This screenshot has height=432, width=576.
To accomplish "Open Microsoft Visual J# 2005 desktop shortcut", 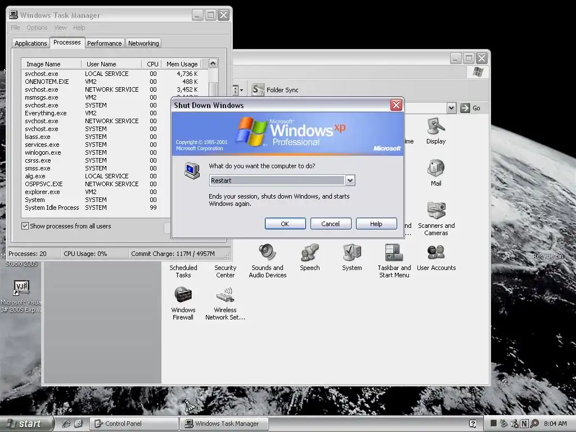I will [x=21, y=296].
